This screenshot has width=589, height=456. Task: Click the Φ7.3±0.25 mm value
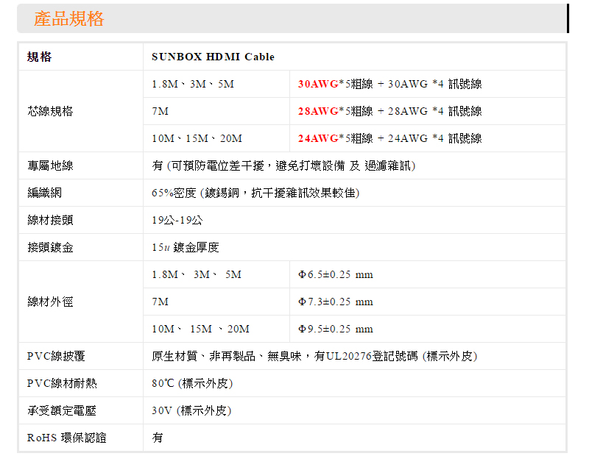click(x=336, y=302)
